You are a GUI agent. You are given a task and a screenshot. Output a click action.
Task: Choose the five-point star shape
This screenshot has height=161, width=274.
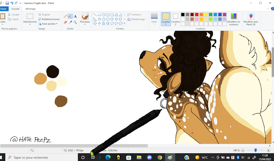103,23
